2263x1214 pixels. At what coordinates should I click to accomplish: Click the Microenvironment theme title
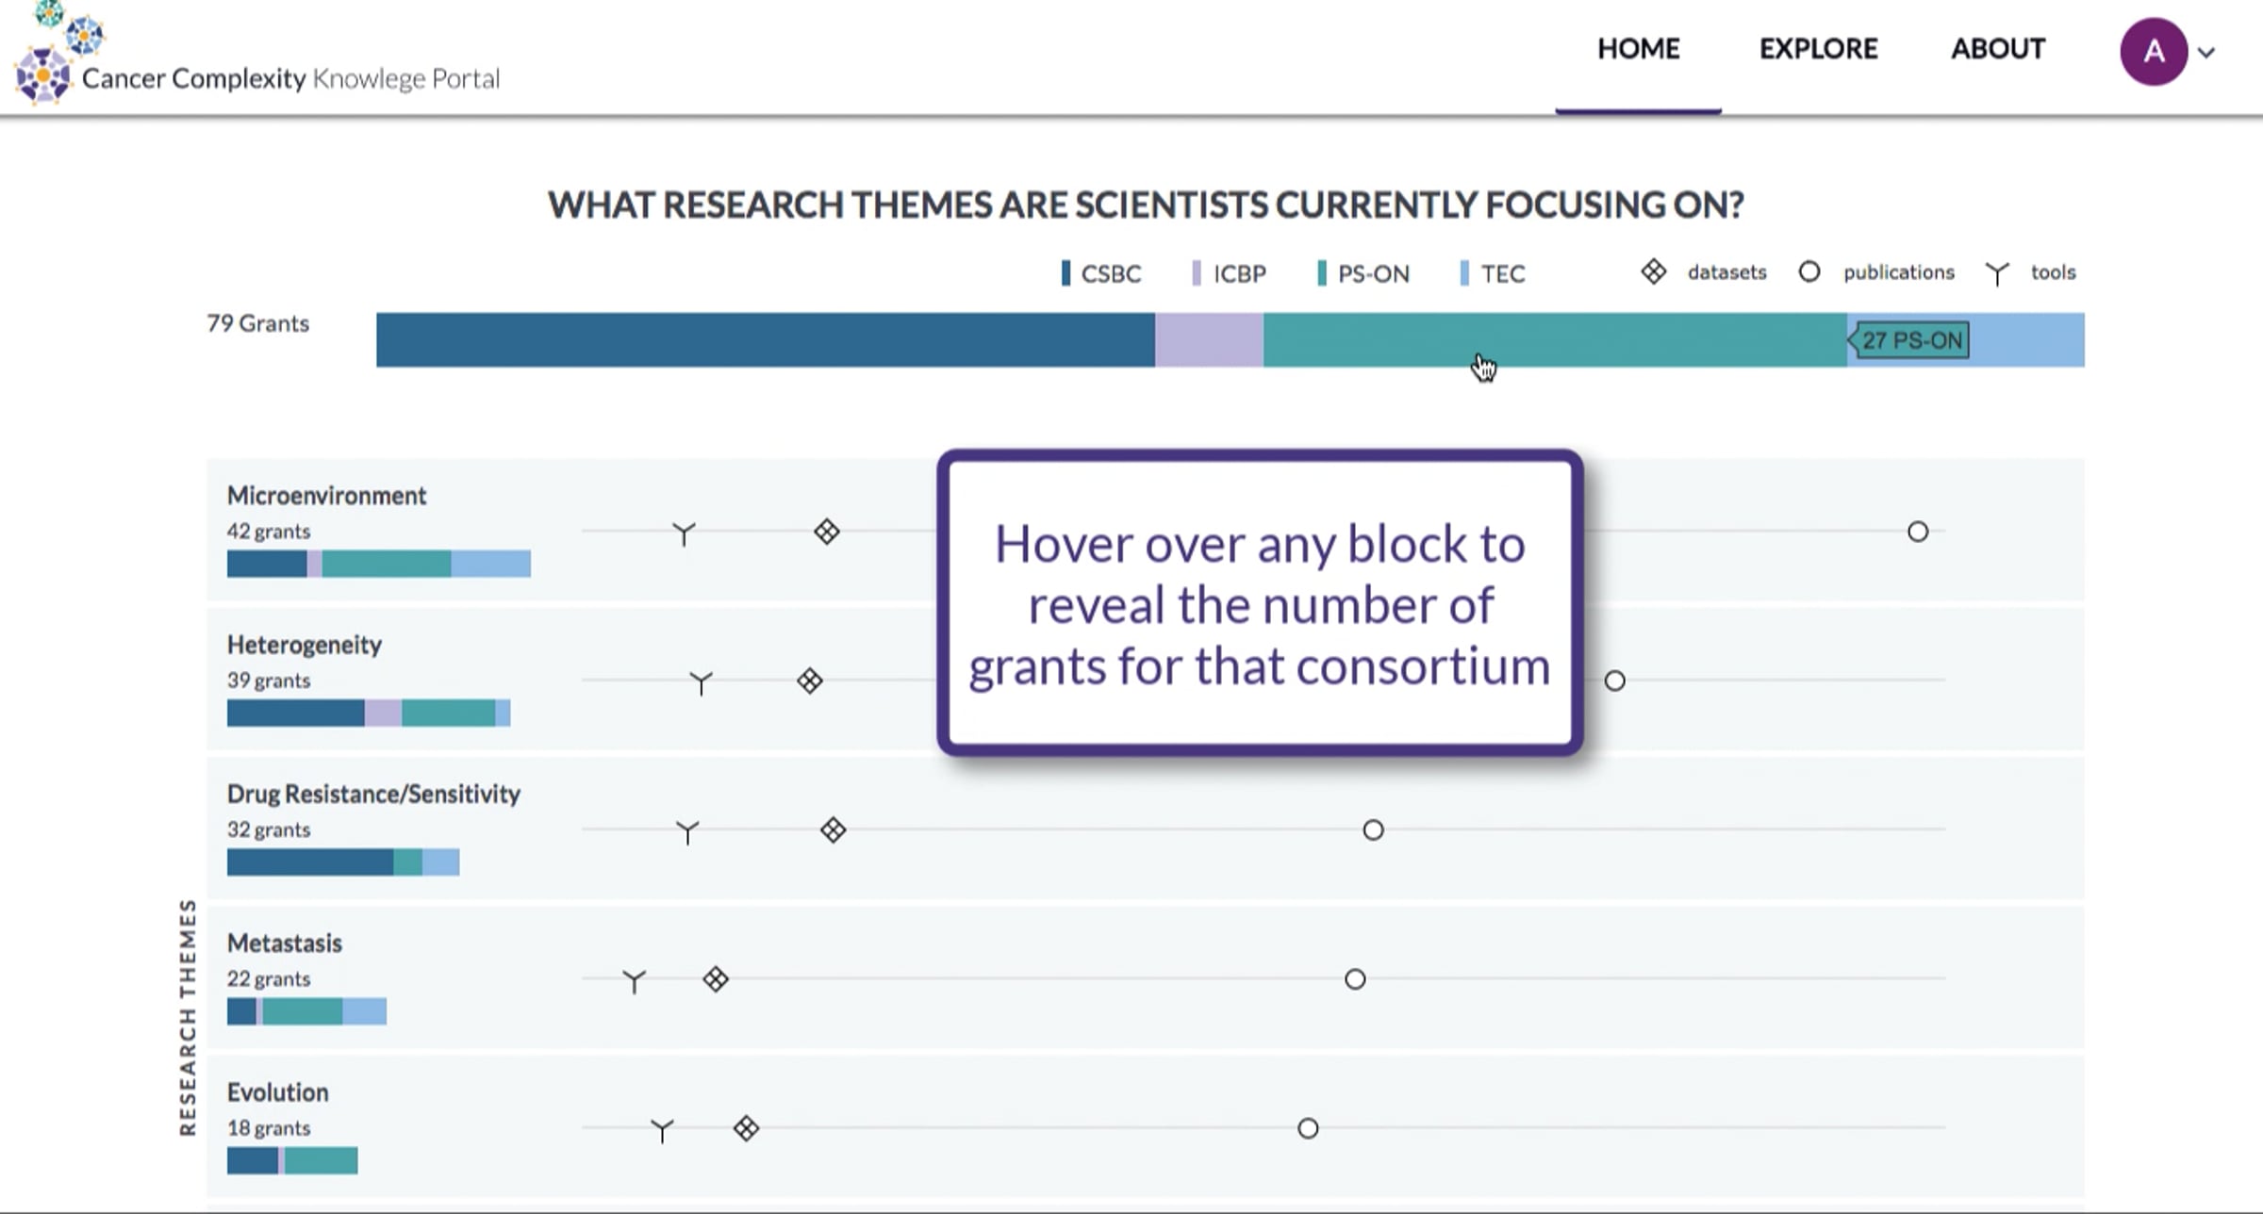(326, 496)
